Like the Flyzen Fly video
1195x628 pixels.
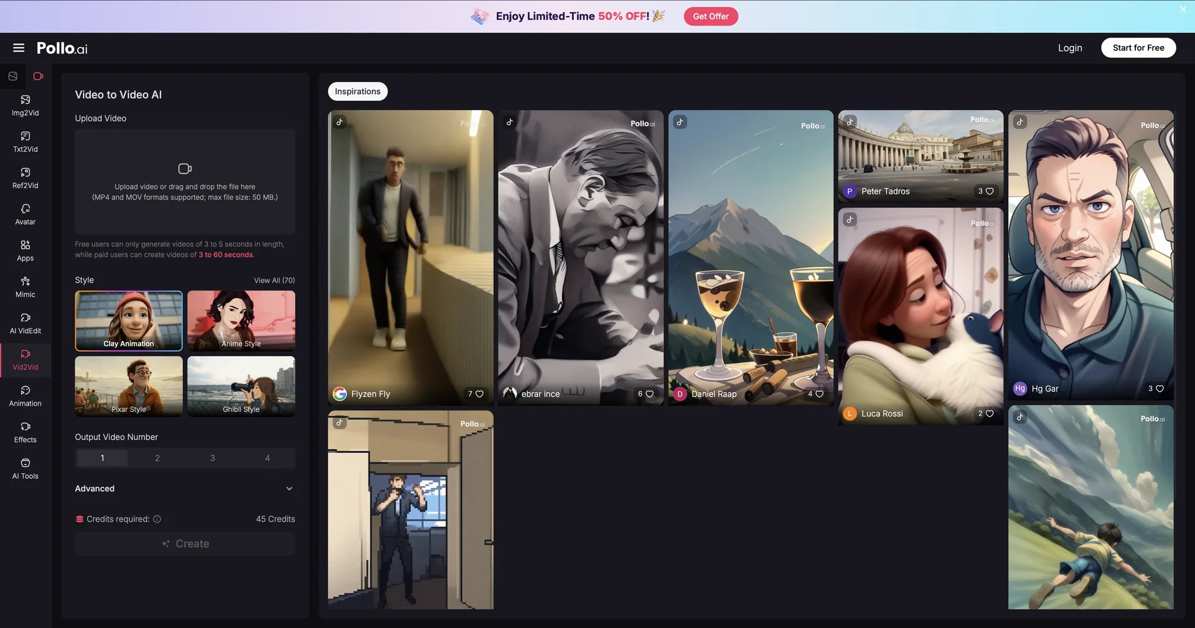(479, 394)
